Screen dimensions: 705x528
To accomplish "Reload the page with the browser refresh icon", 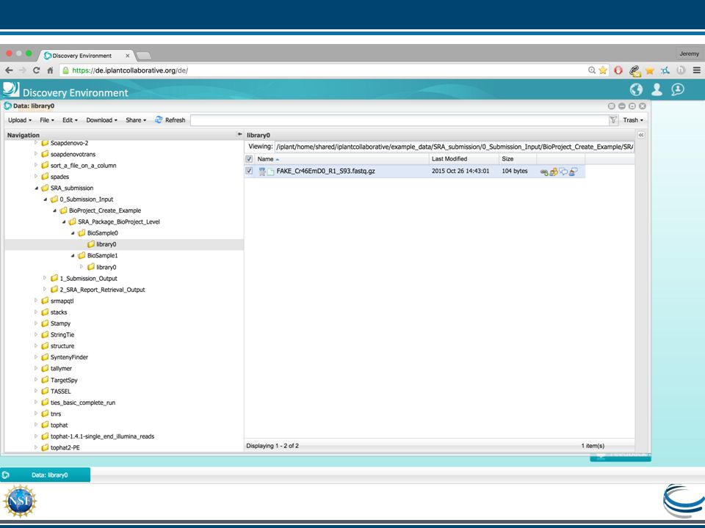I will [37, 70].
